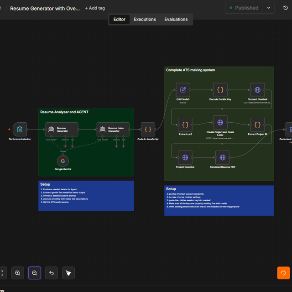Switch to the Executions tab
292x292 pixels.
pos(145,19)
